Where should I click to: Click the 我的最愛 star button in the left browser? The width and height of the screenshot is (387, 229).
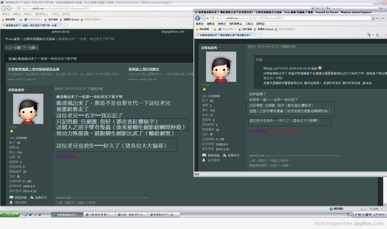click(8, 19)
